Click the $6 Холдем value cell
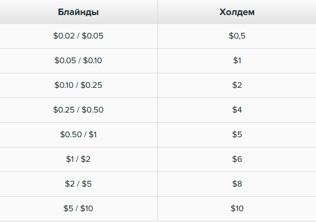 [x=237, y=159]
